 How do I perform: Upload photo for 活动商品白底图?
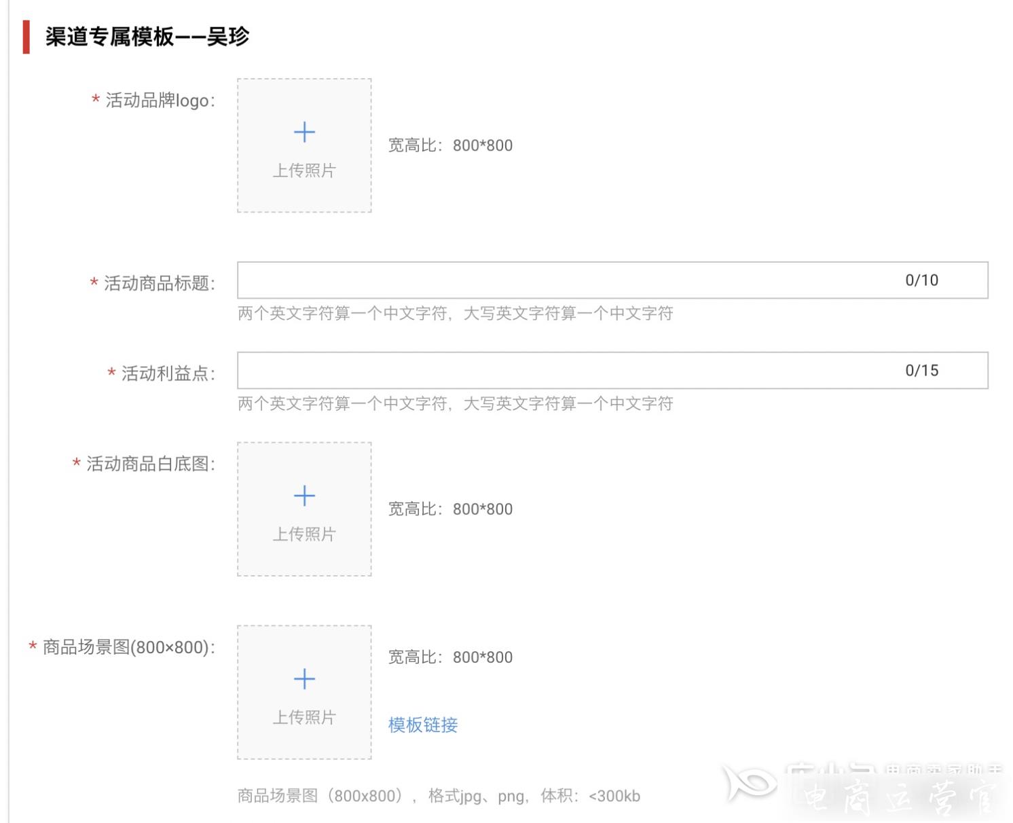pos(304,509)
